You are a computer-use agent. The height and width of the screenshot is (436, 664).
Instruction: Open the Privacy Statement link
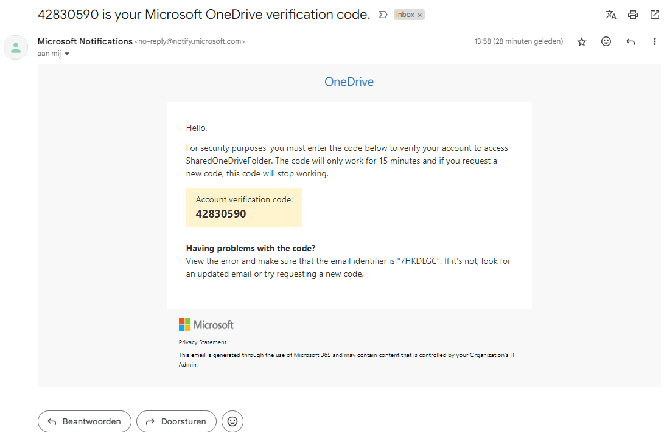coord(203,342)
